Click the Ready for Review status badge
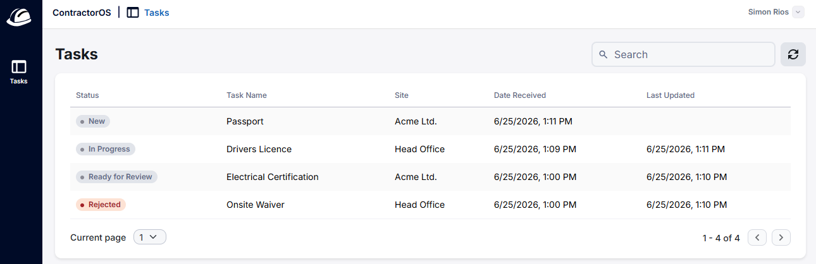 [x=116, y=177]
